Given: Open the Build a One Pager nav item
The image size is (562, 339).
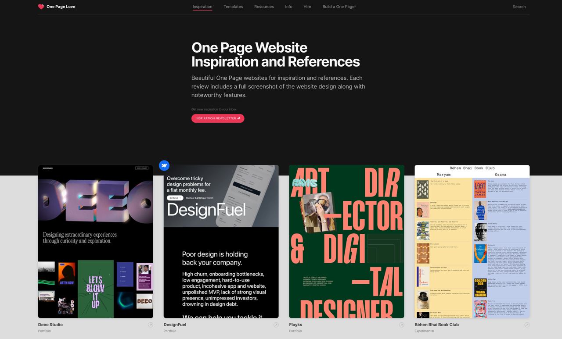Looking at the screenshot, I should click(339, 7).
